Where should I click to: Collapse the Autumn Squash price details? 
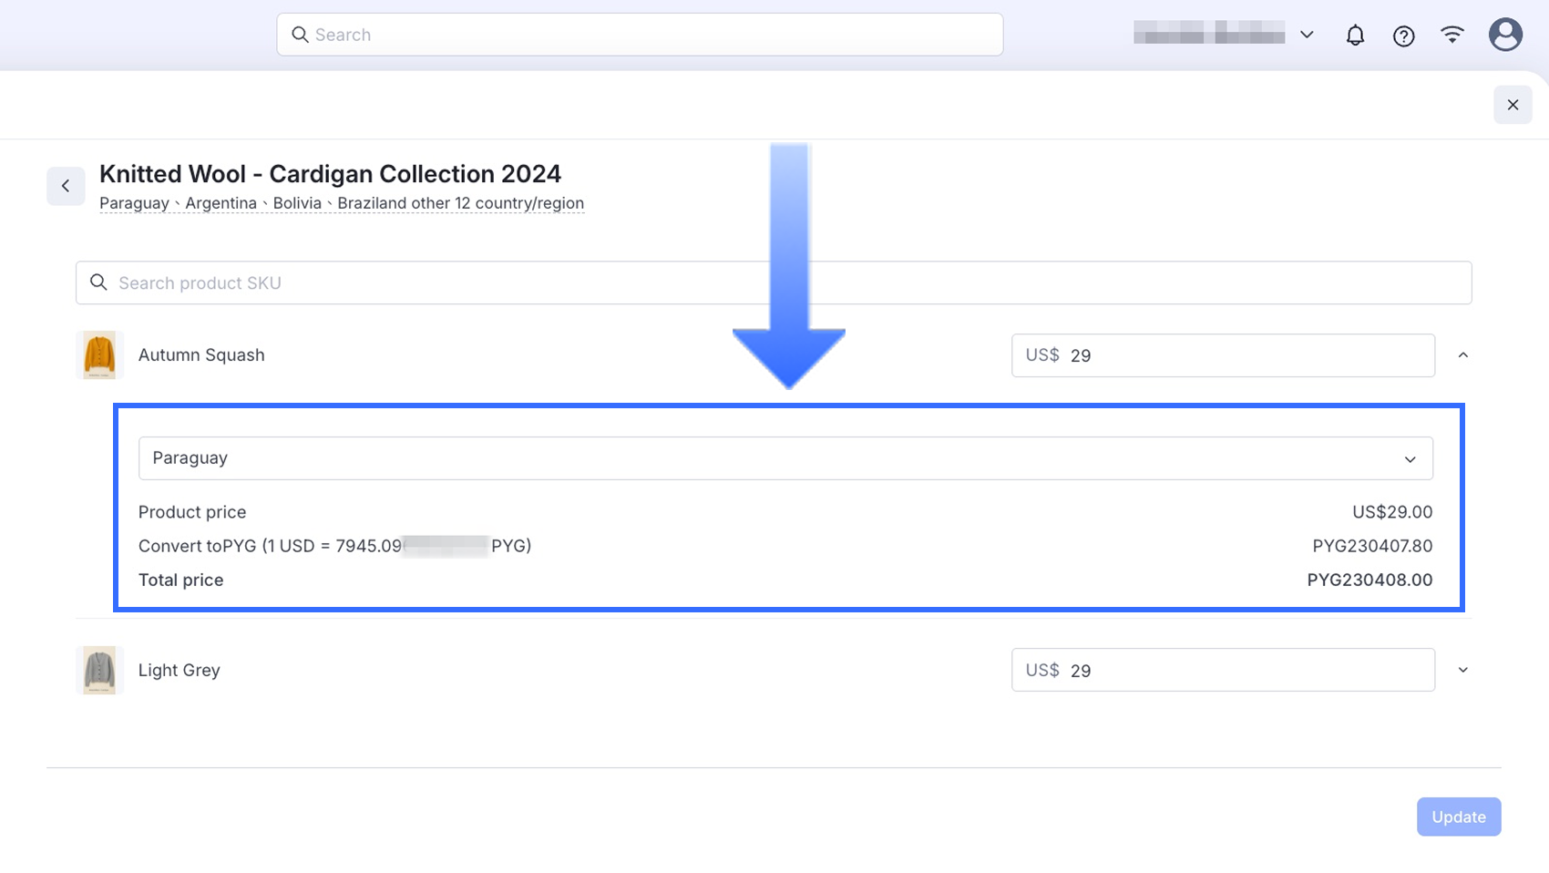1462,355
